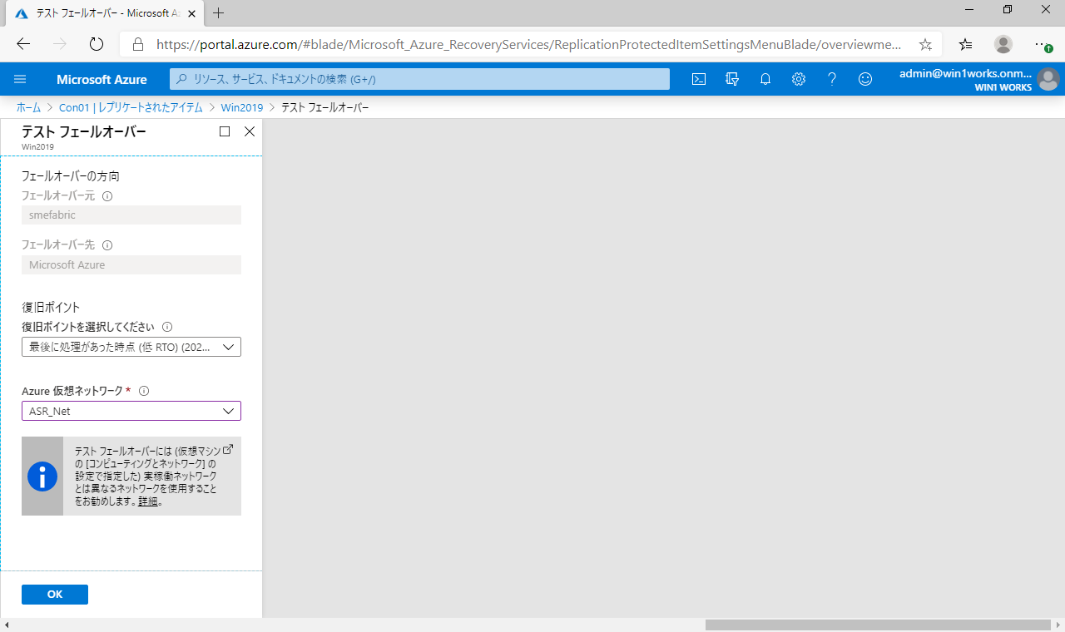Open portal settings gear
The height and width of the screenshot is (632, 1065).
point(799,79)
